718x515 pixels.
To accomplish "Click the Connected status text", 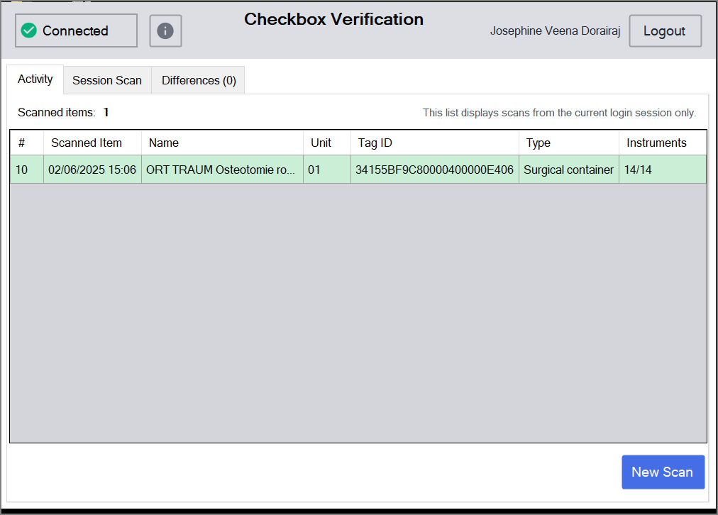I will coord(75,31).
